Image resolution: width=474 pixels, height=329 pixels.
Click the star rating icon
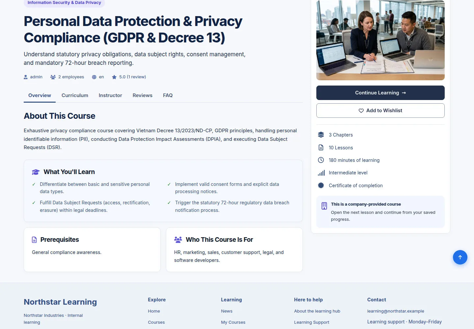pyautogui.click(x=114, y=77)
